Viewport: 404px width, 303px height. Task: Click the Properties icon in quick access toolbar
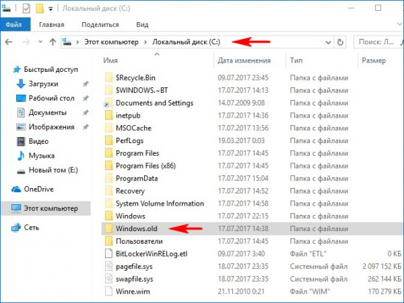(26, 8)
